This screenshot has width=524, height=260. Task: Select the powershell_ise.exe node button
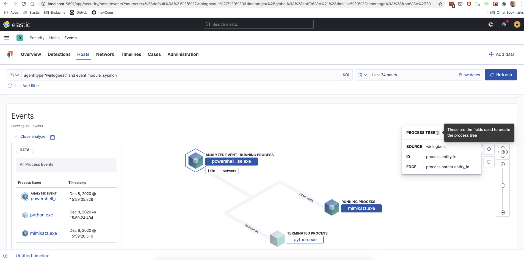[231, 161]
